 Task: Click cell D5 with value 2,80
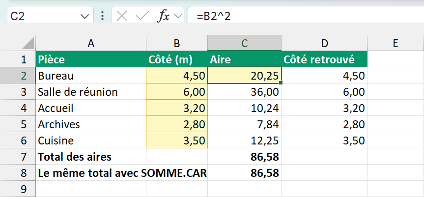click(x=324, y=124)
